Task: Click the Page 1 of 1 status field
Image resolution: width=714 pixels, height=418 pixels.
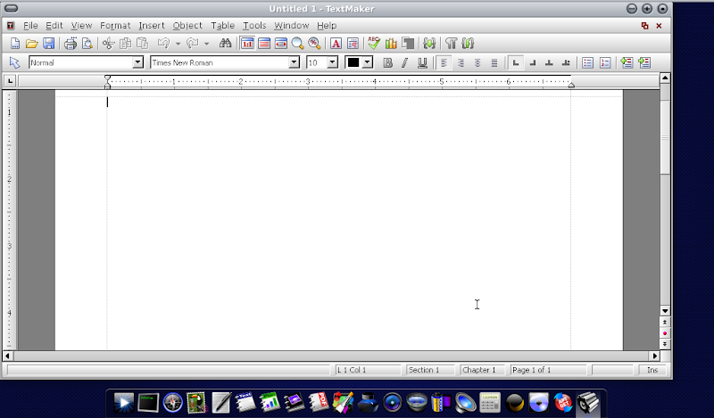Action: coord(548,370)
